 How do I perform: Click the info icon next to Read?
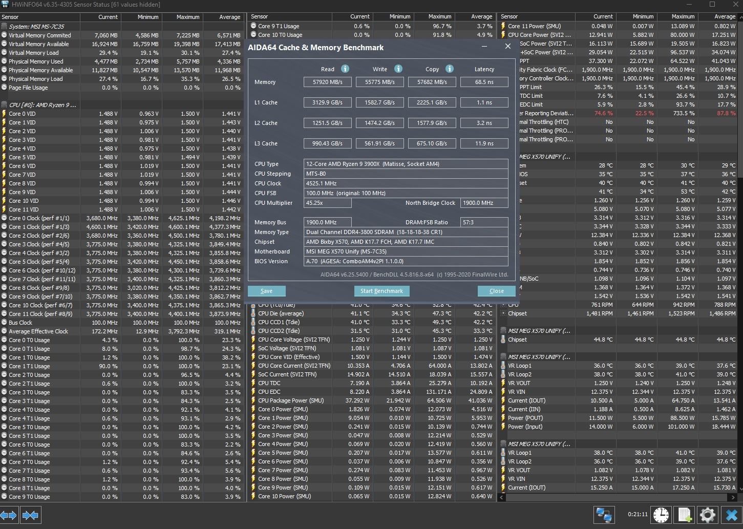pos(345,69)
